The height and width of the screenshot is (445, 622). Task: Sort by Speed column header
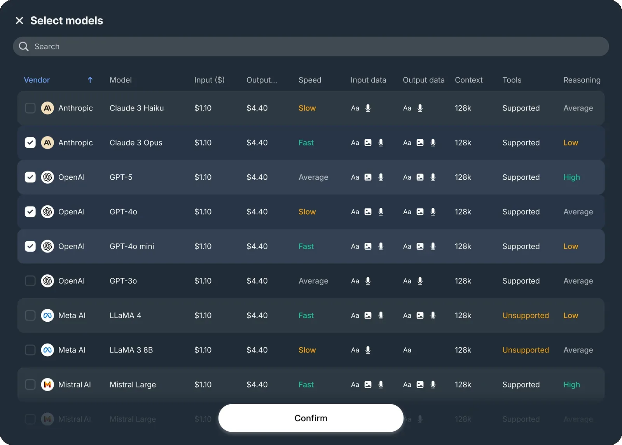pos(310,80)
